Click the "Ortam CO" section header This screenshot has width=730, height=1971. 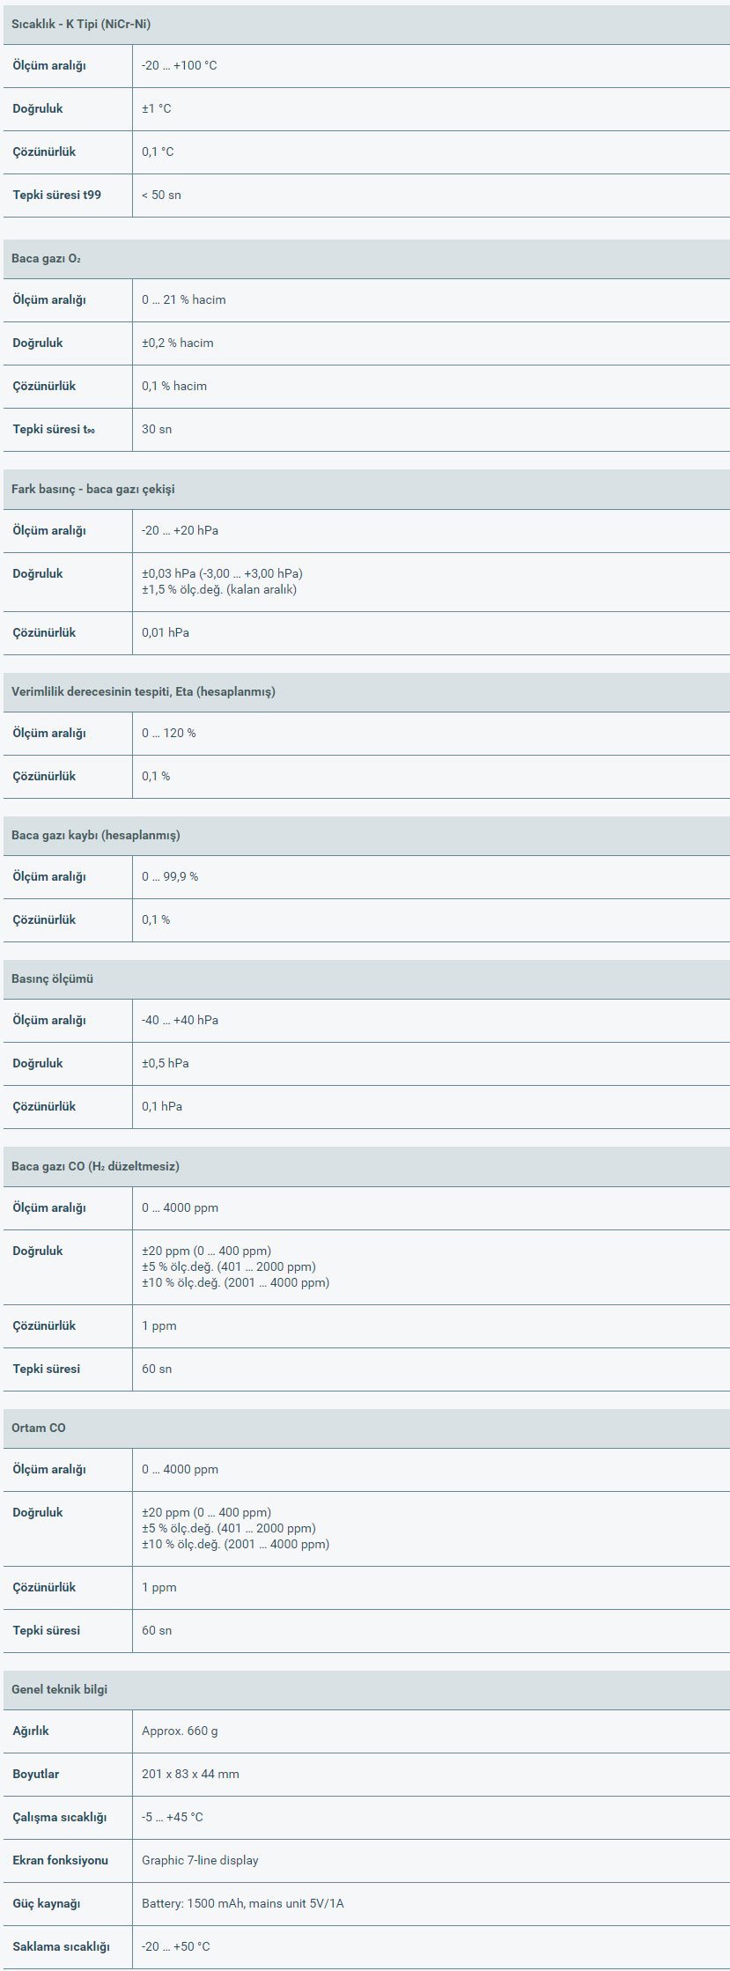39,1428
